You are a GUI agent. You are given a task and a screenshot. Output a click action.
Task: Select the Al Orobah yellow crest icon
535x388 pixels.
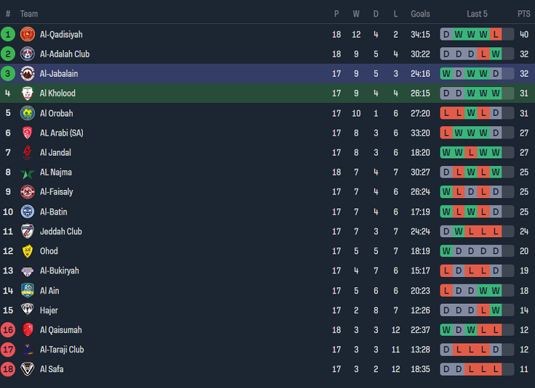point(27,113)
